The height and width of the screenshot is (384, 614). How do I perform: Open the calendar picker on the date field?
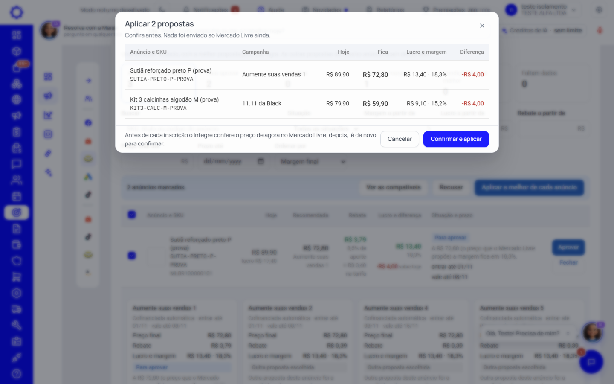click(261, 161)
